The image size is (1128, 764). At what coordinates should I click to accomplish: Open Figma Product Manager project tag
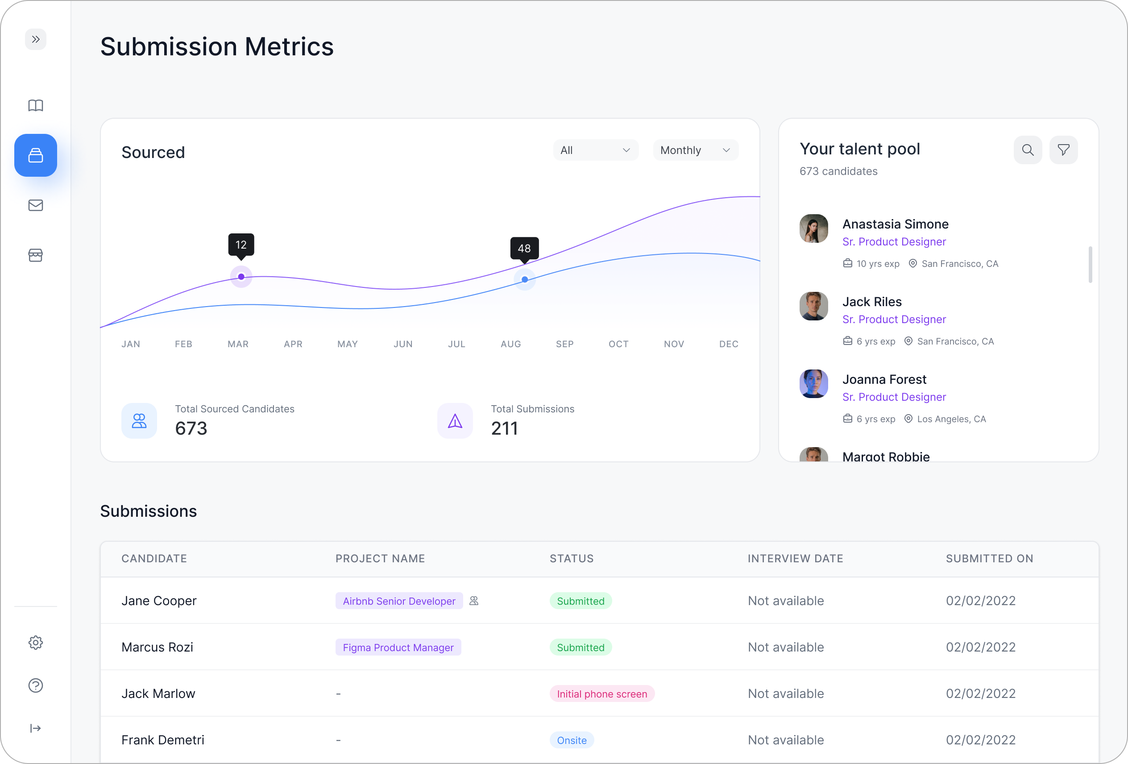point(398,647)
